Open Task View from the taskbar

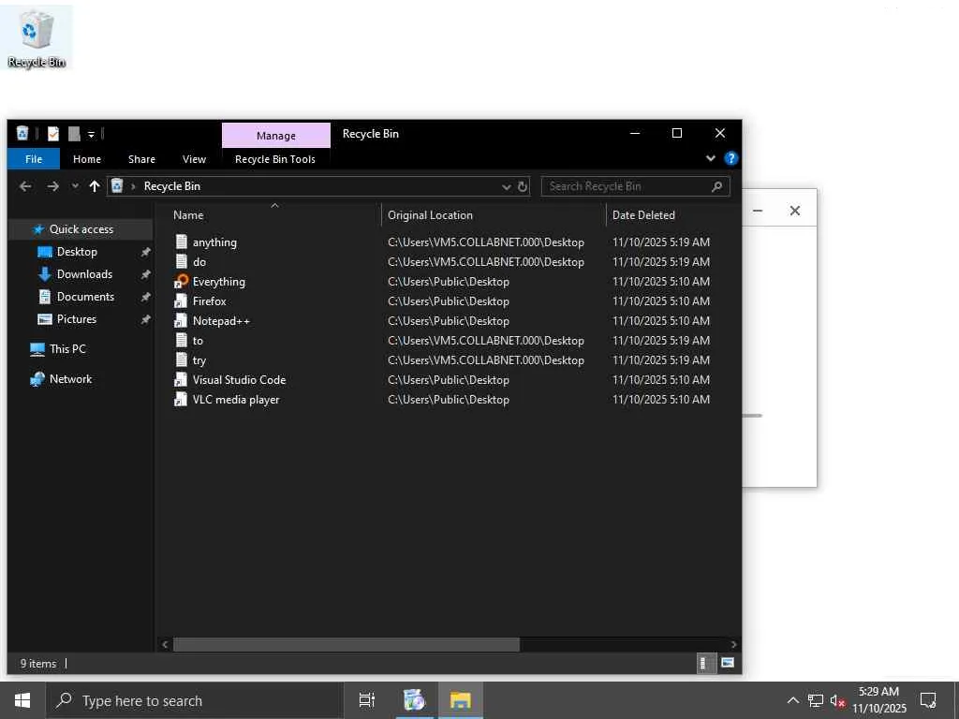(x=366, y=700)
